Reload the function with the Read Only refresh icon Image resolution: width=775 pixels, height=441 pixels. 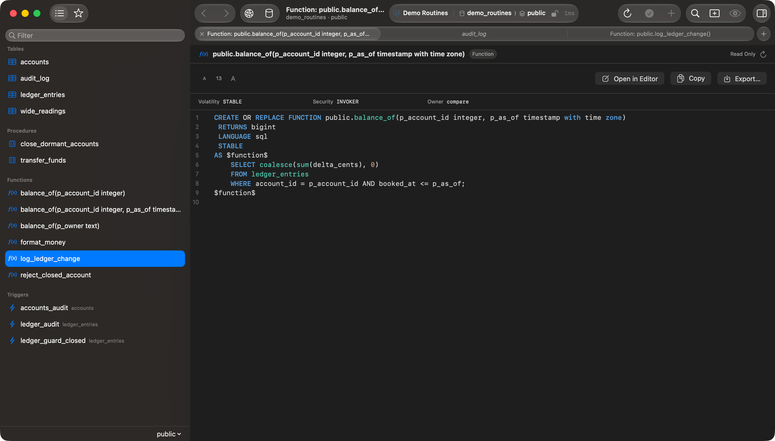(763, 54)
